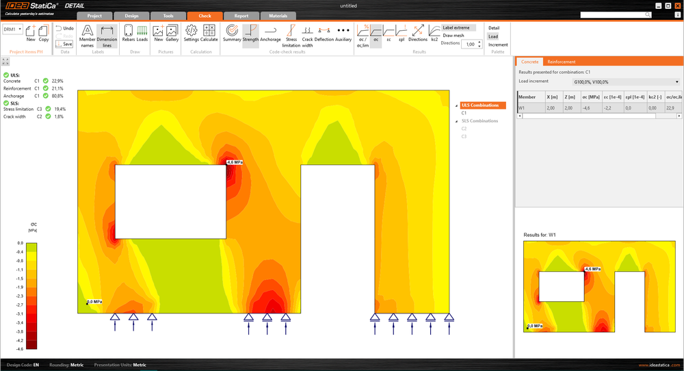Toggle Dimension lines labels
The height and width of the screenshot is (371, 684).
(107, 36)
